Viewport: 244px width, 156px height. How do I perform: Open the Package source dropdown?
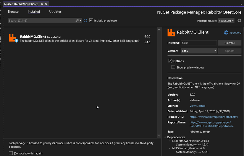[226, 21]
